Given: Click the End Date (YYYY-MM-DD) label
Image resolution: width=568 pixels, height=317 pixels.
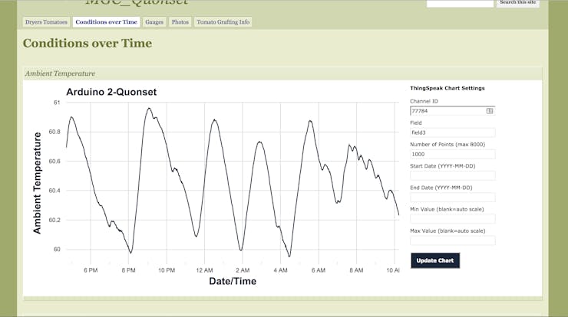Looking at the screenshot, I should pos(441,188).
